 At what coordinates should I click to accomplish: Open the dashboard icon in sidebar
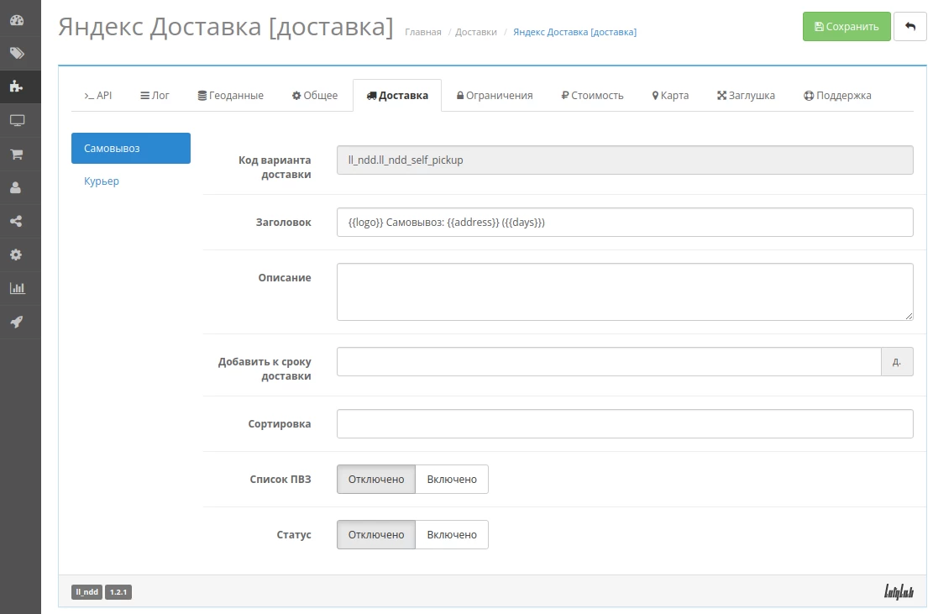[x=17, y=19]
